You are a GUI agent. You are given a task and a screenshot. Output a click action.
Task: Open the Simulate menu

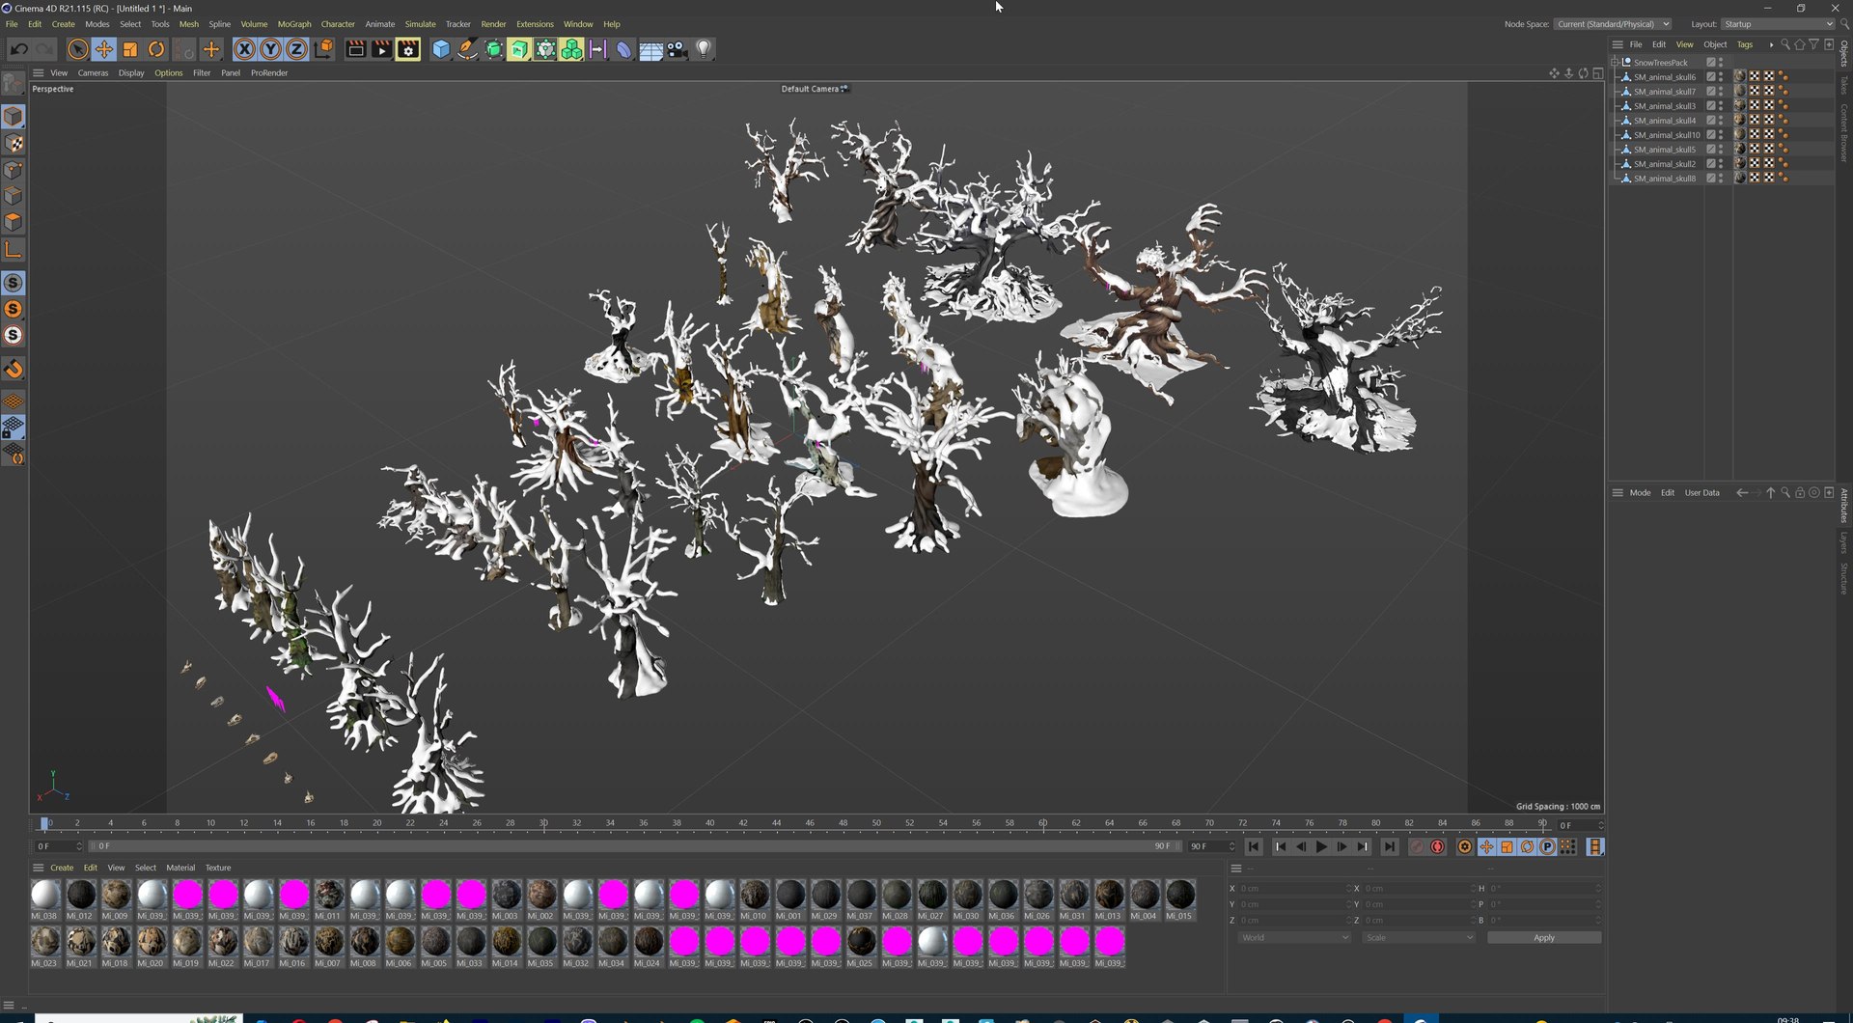(420, 24)
